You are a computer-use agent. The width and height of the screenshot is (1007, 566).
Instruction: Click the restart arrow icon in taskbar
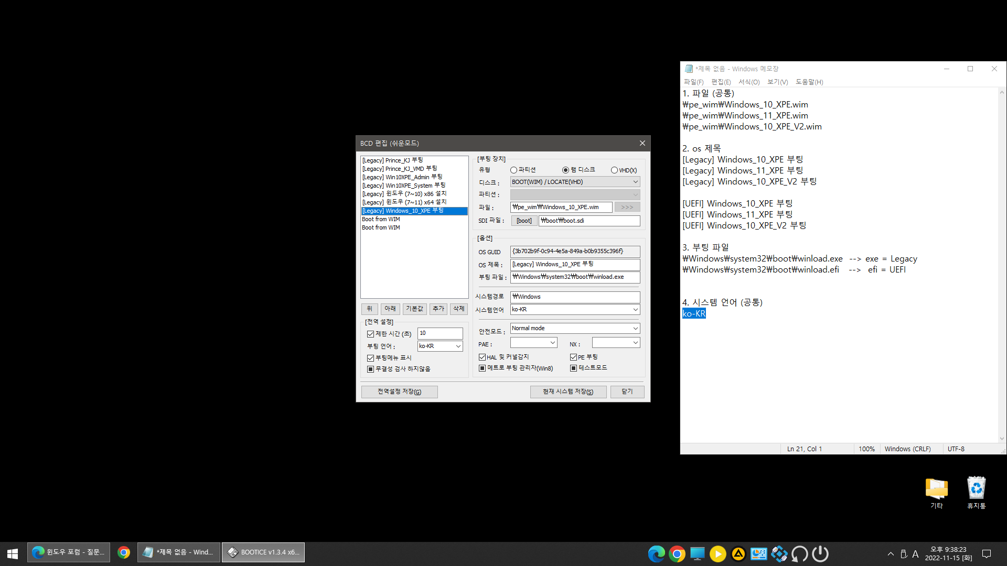pyautogui.click(x=800, y=553)
